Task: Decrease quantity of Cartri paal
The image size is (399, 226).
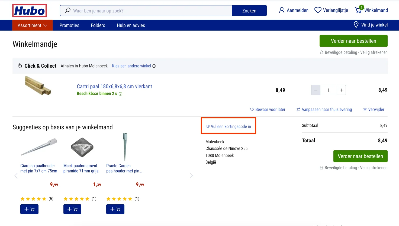Action: [316, 90]
